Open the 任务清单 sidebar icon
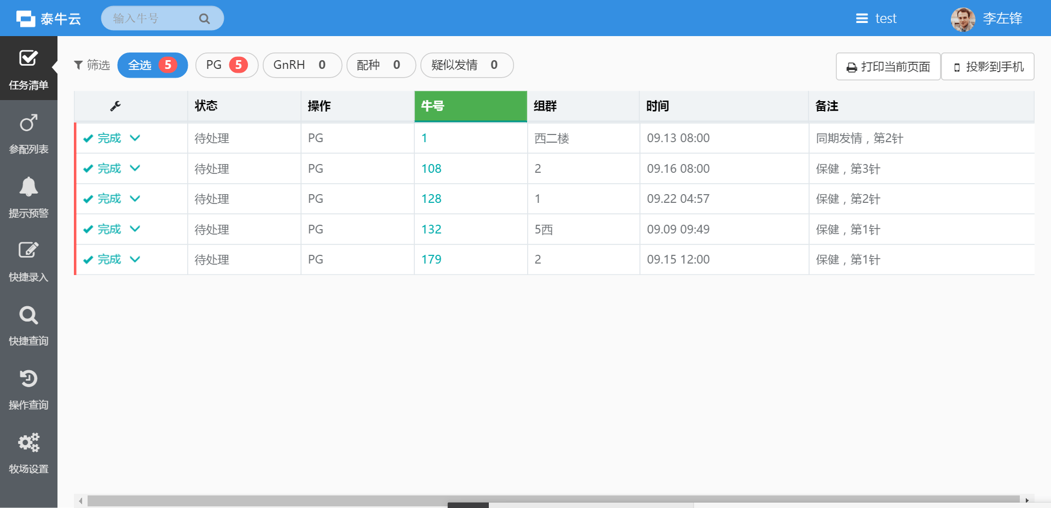This screenshot has height=508, width=1051. tap(28, 59)
